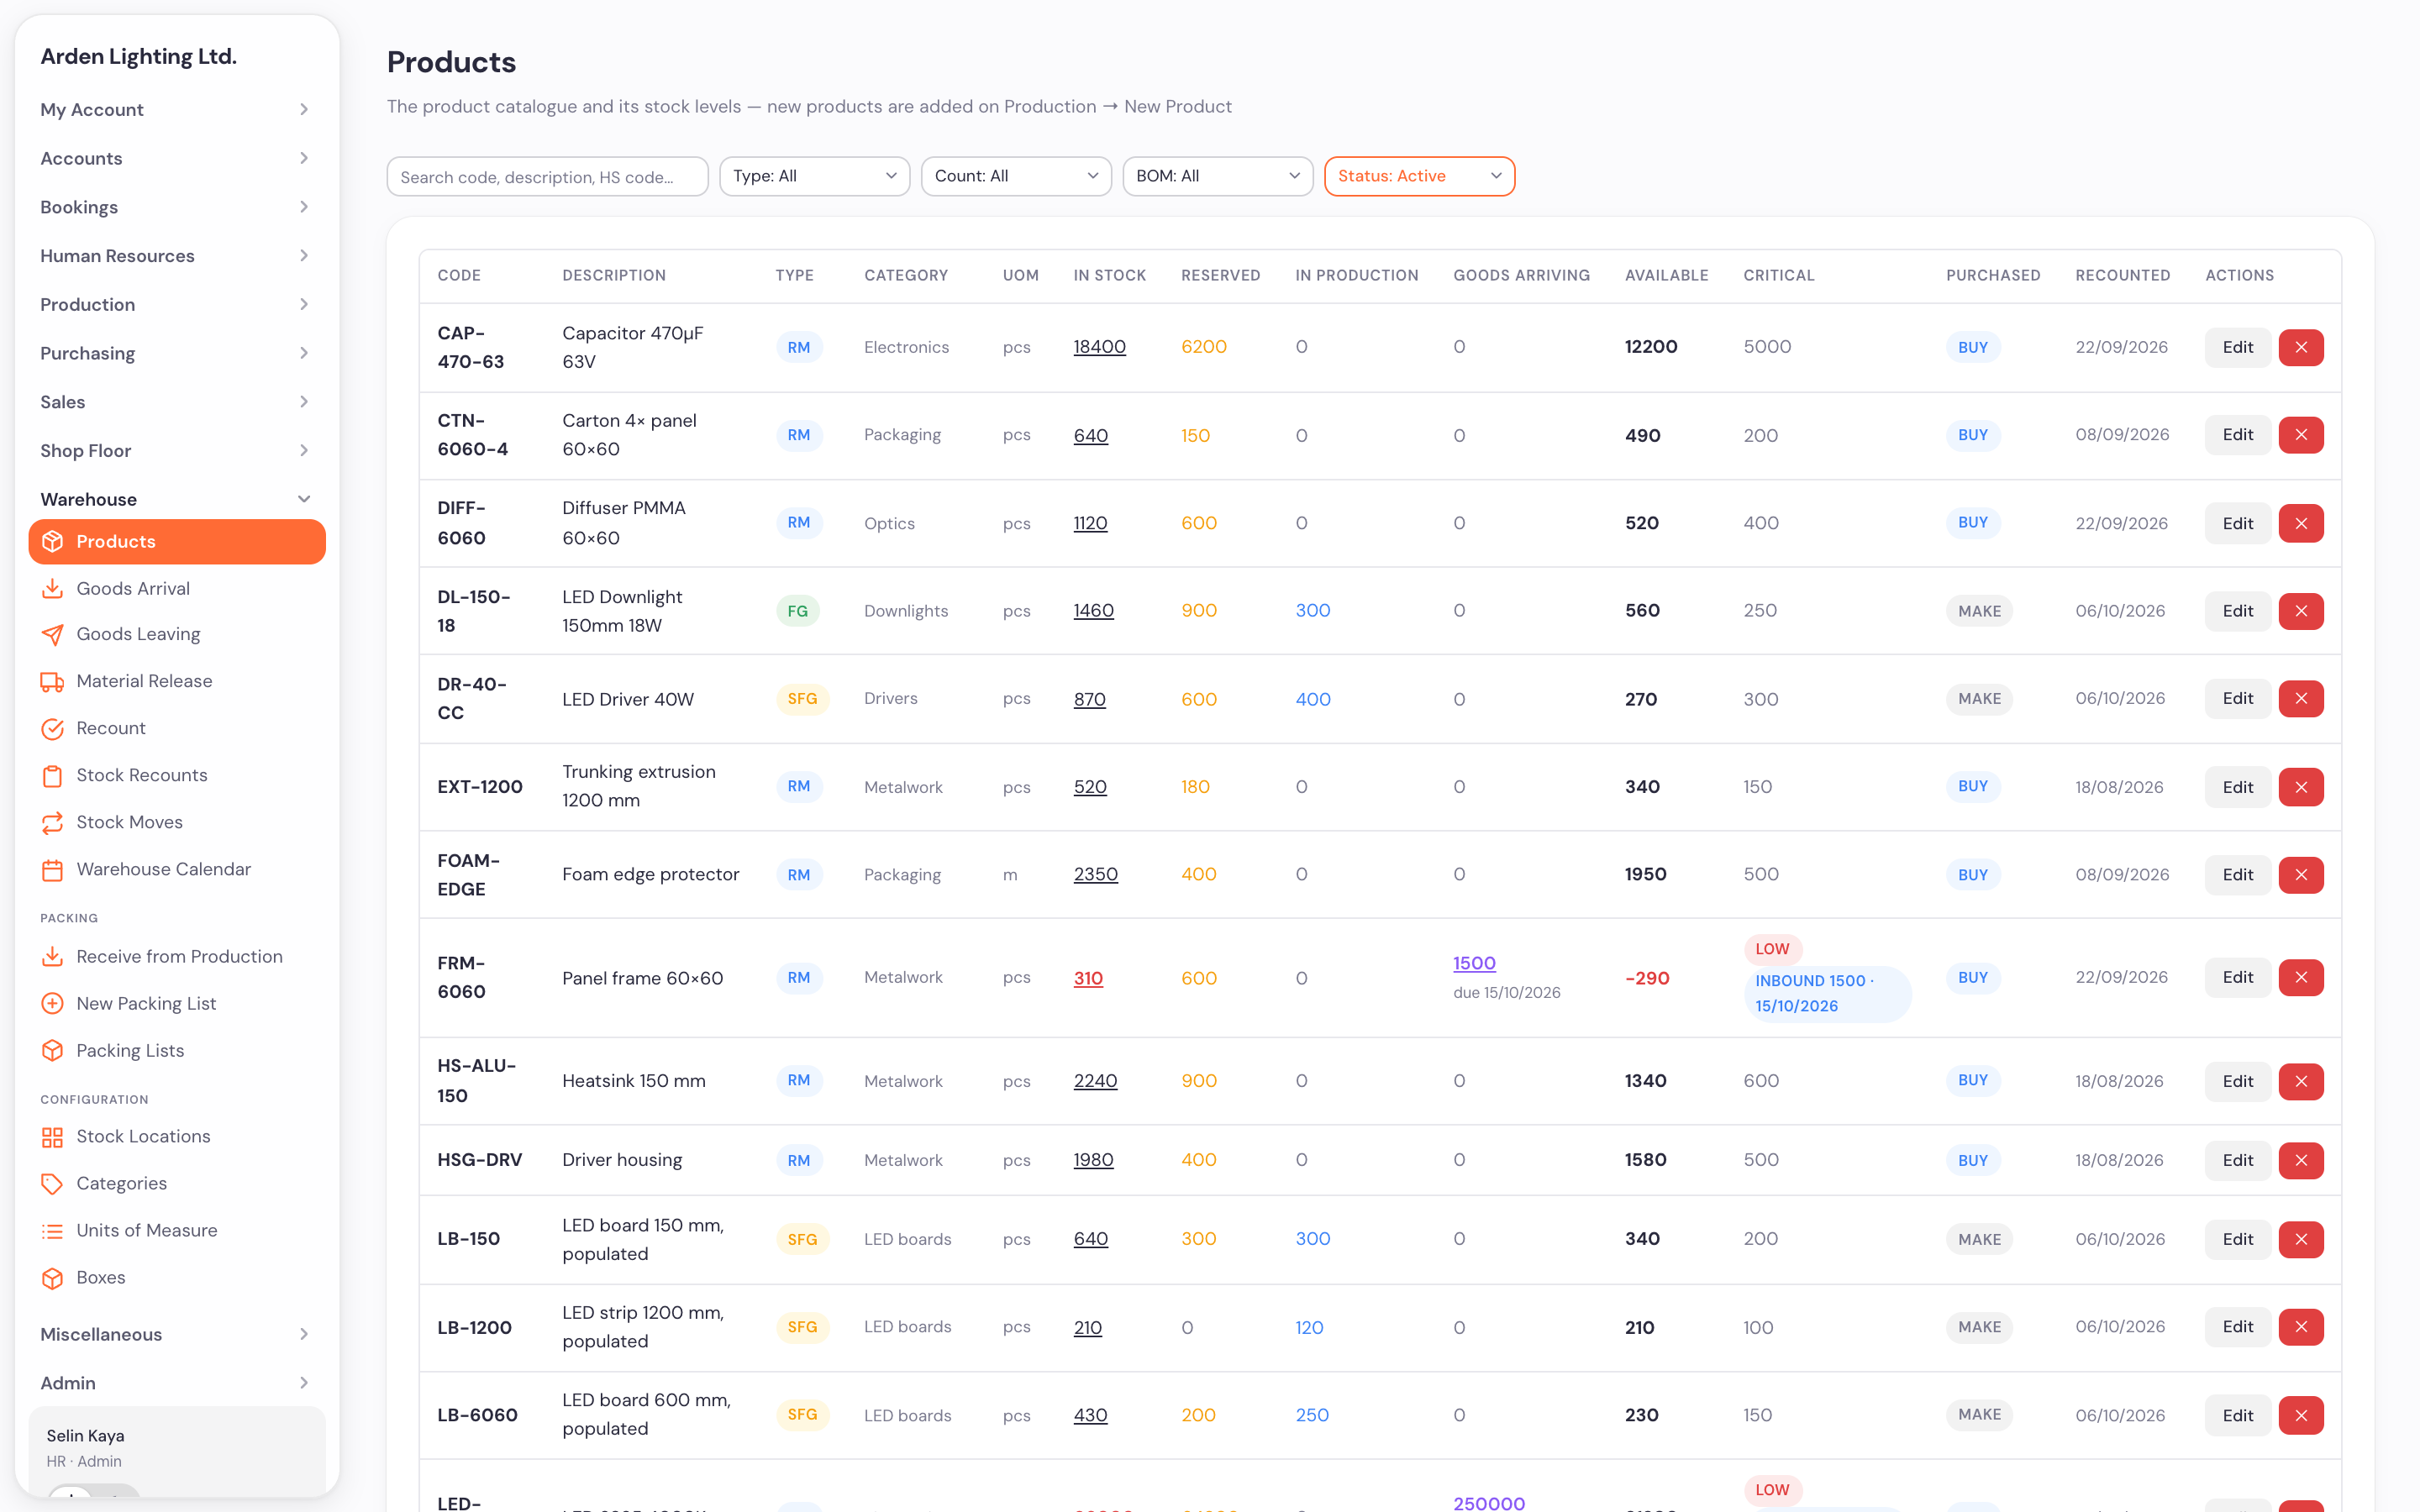Open the Type: All filter dropdown
Screen dimensions: 2420x1512
[814, 176]
